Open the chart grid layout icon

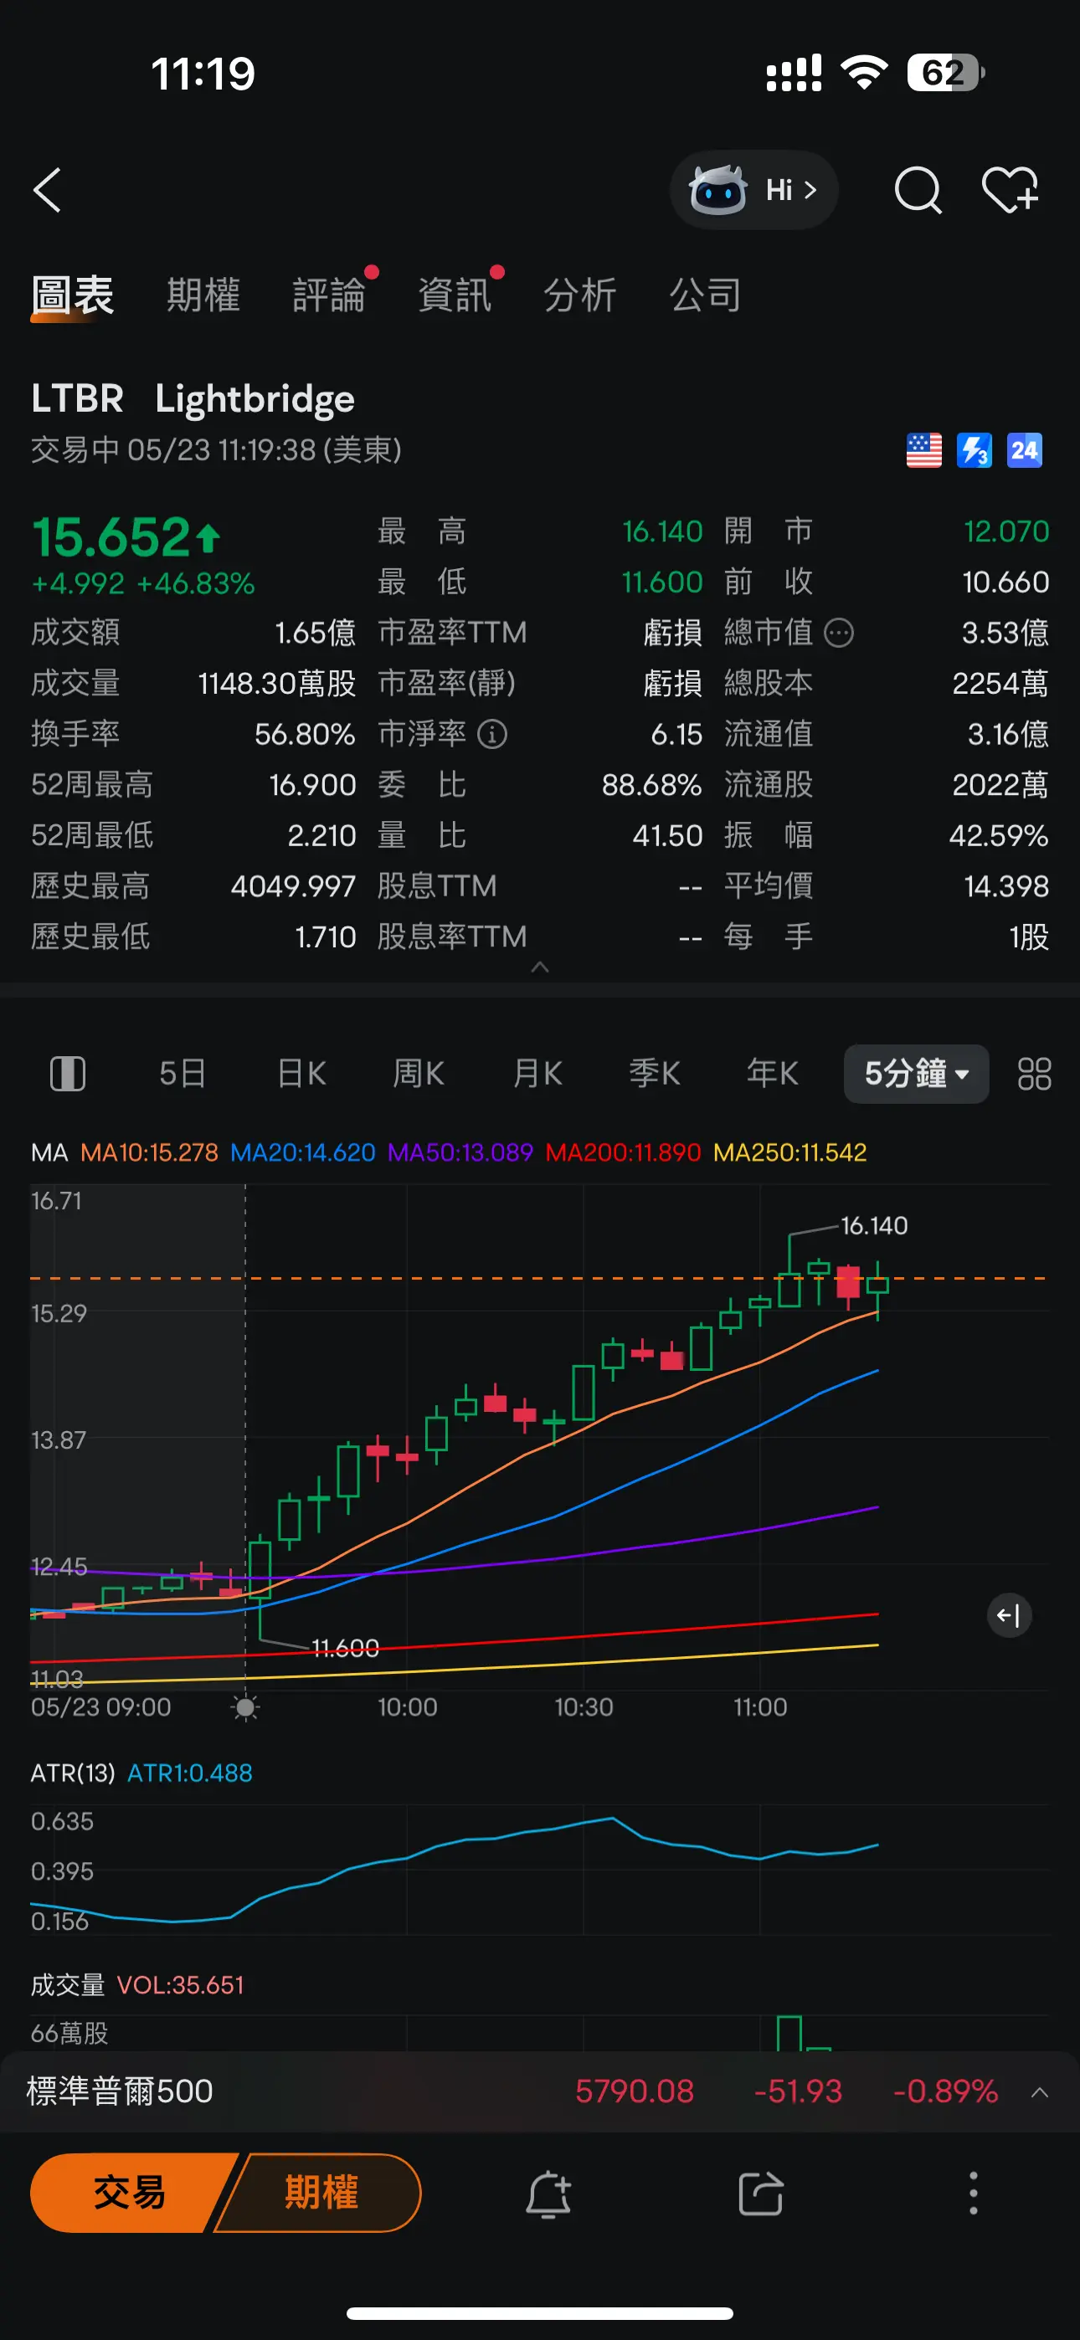coord(1034,1074)
